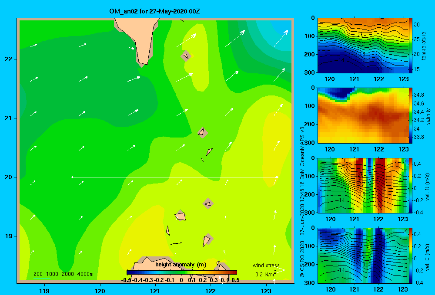Open the northward velocity section panel
Screen dimensions: 435x295
coord(363,185)
